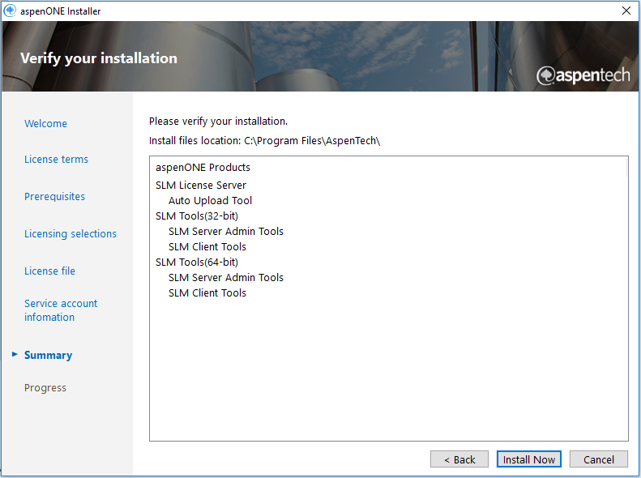Click the Progress step label
The width and height of the screenshot is (641, 478).
(x=45, y=388)
